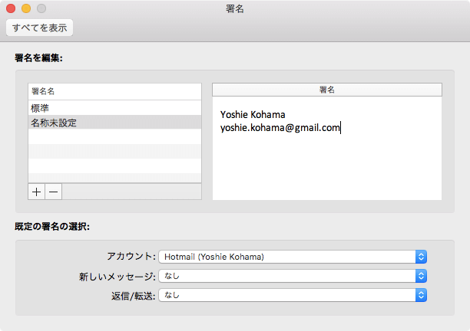
Task: Click the yellow minimize window button
Action: pyautogui.click(x=26, y=8)
